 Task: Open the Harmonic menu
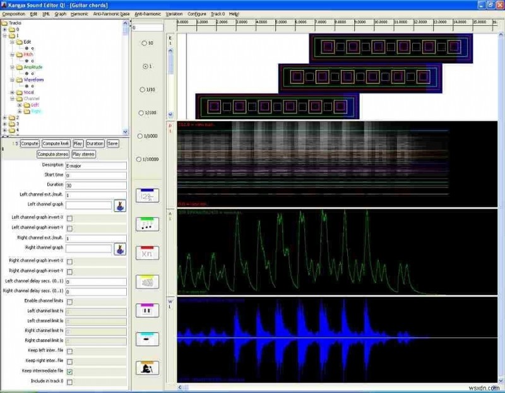click(80, 13)
